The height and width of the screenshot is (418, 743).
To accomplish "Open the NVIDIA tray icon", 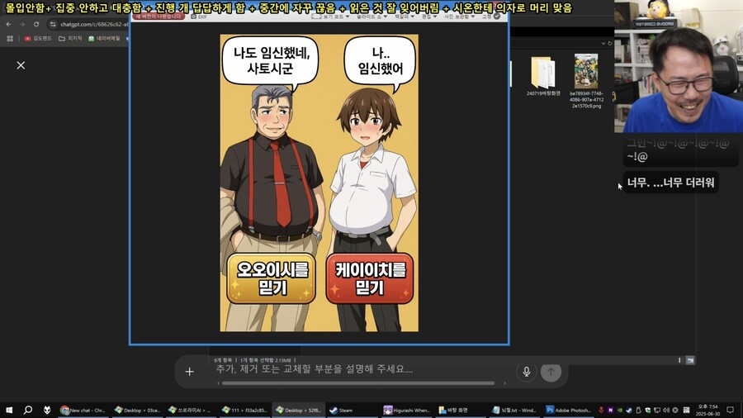I will pyautogui.click(x=619, y=410).
